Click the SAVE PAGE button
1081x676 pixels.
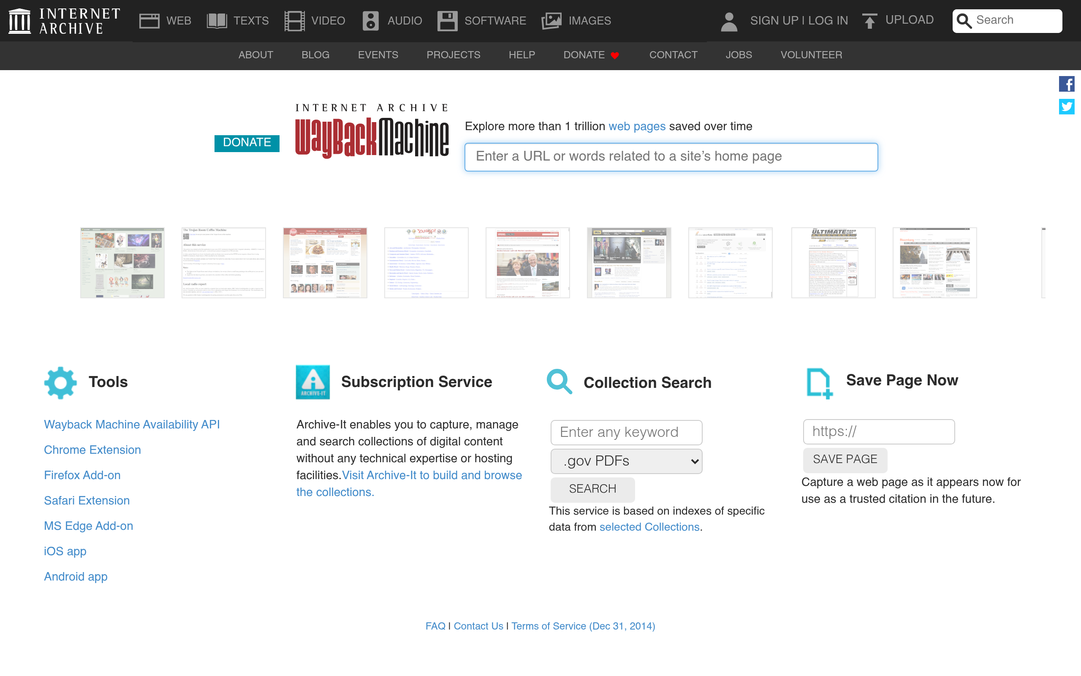pos(845,459)
